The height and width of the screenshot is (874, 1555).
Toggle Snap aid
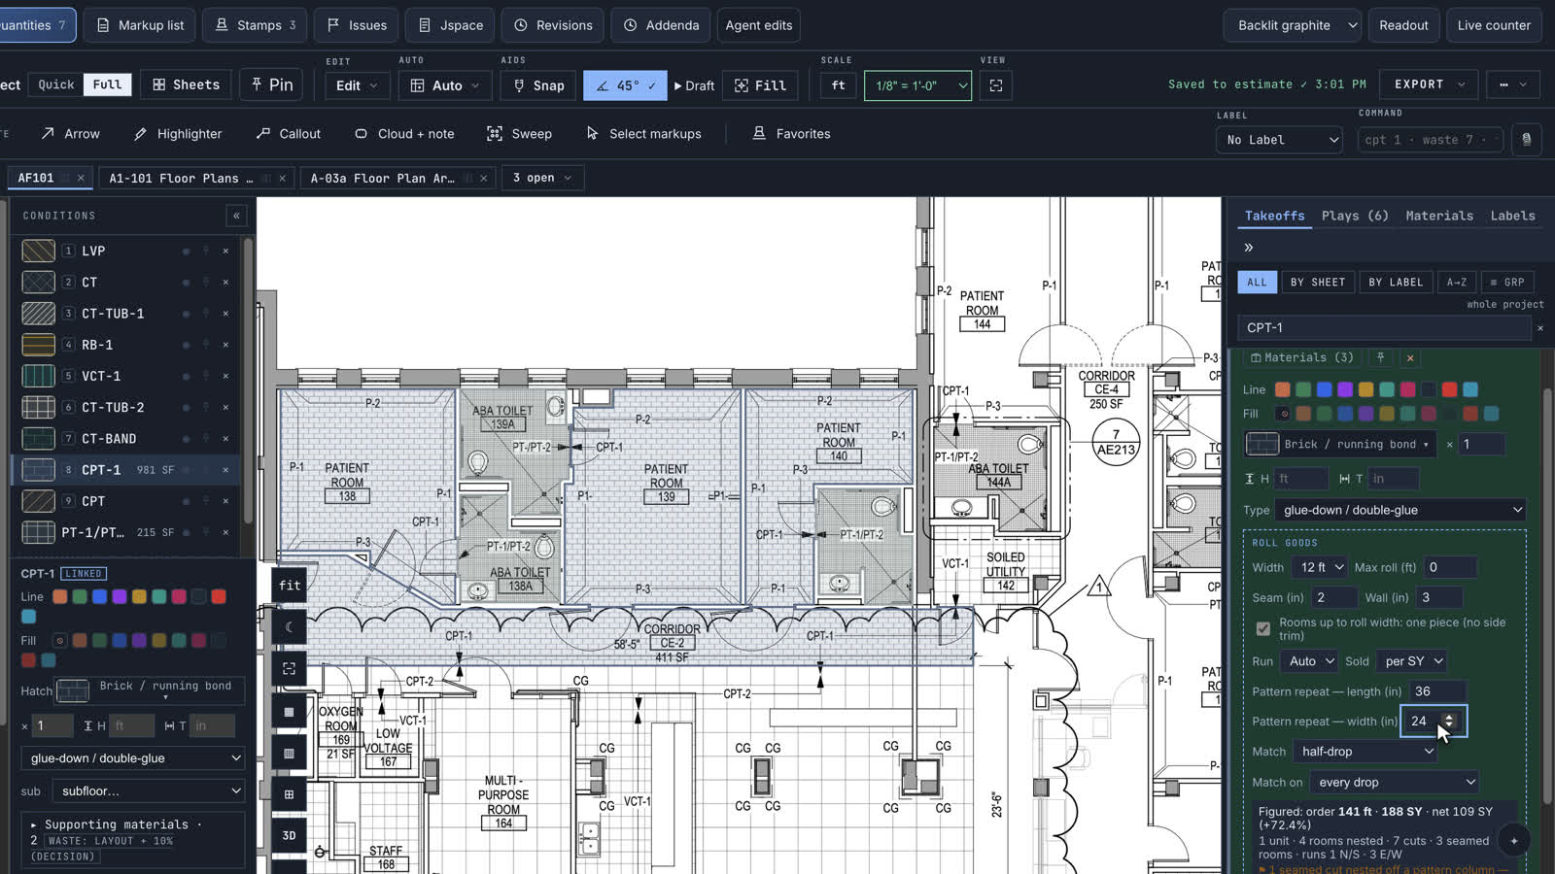539,85
